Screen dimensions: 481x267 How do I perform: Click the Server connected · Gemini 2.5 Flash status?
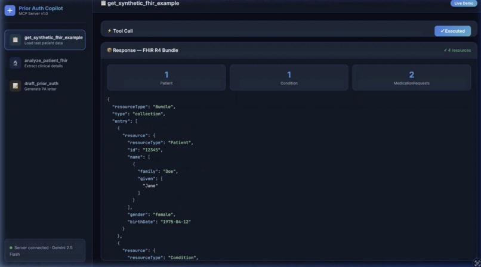point(45,251)
